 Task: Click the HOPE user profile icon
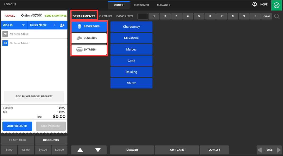254,4
